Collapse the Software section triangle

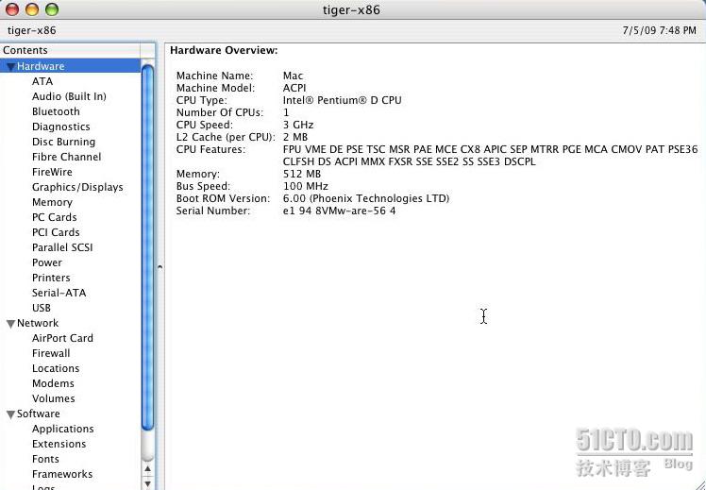click(x=10, y=414)
